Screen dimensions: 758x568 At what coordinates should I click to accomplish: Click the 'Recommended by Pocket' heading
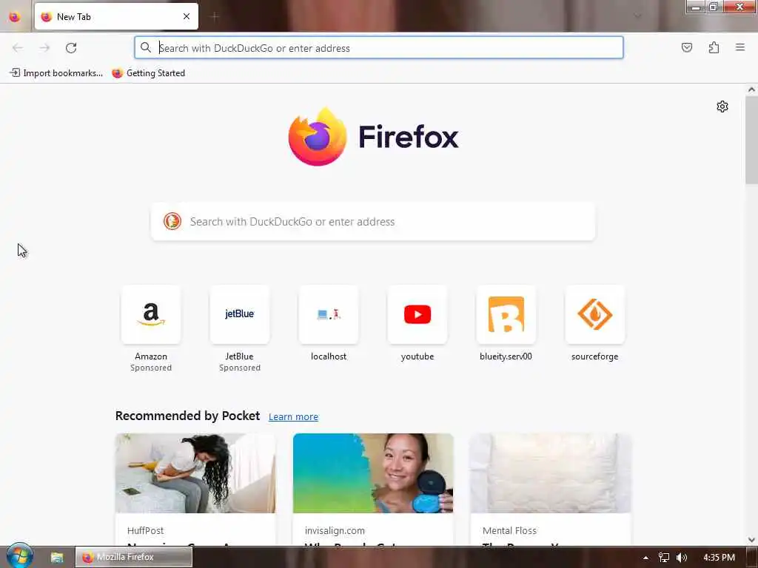click(187, 416)
